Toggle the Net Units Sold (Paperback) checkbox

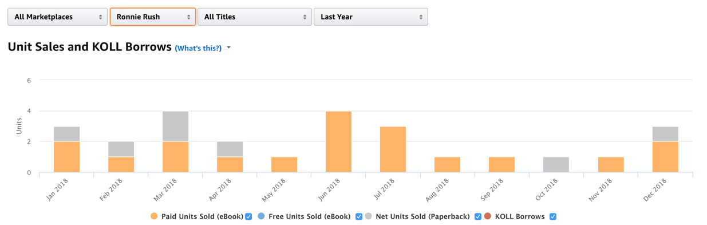pos(478,216)
